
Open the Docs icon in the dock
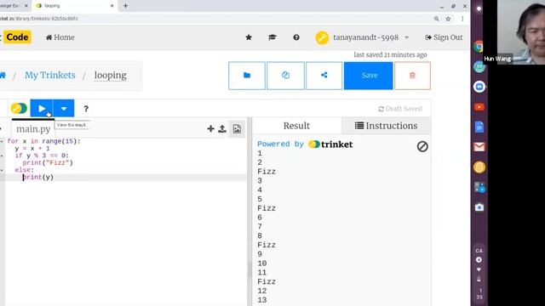point(479,127)
